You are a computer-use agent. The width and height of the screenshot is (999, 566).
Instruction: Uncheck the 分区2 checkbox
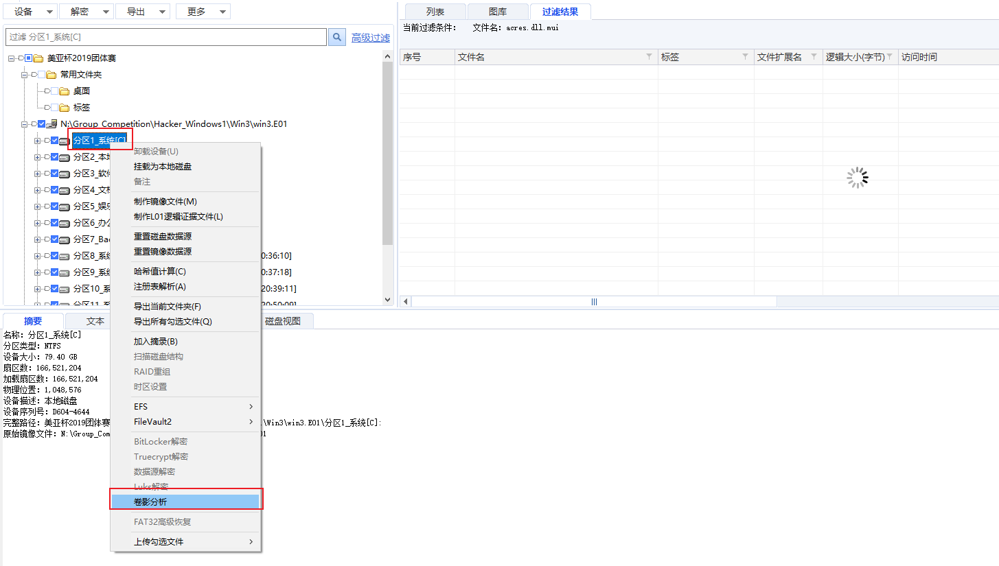coord(54,157)
